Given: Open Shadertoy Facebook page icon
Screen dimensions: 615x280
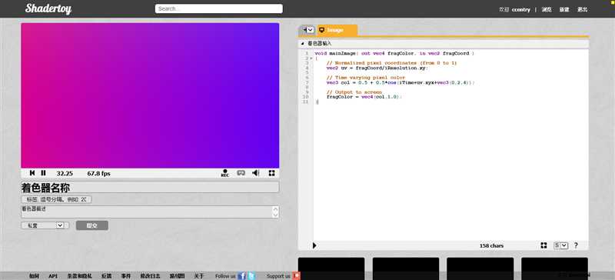Looking at the screenshot, I should click(x=241, y=276).
